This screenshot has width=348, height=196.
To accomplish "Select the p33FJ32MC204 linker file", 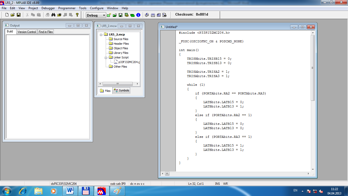I will tap(127, 62).
